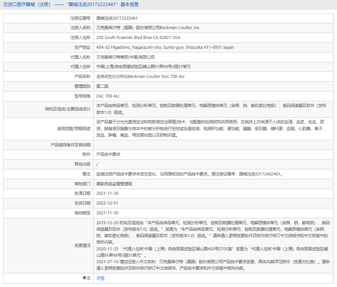Click the 审批部门 label

(x=83, y=184)
